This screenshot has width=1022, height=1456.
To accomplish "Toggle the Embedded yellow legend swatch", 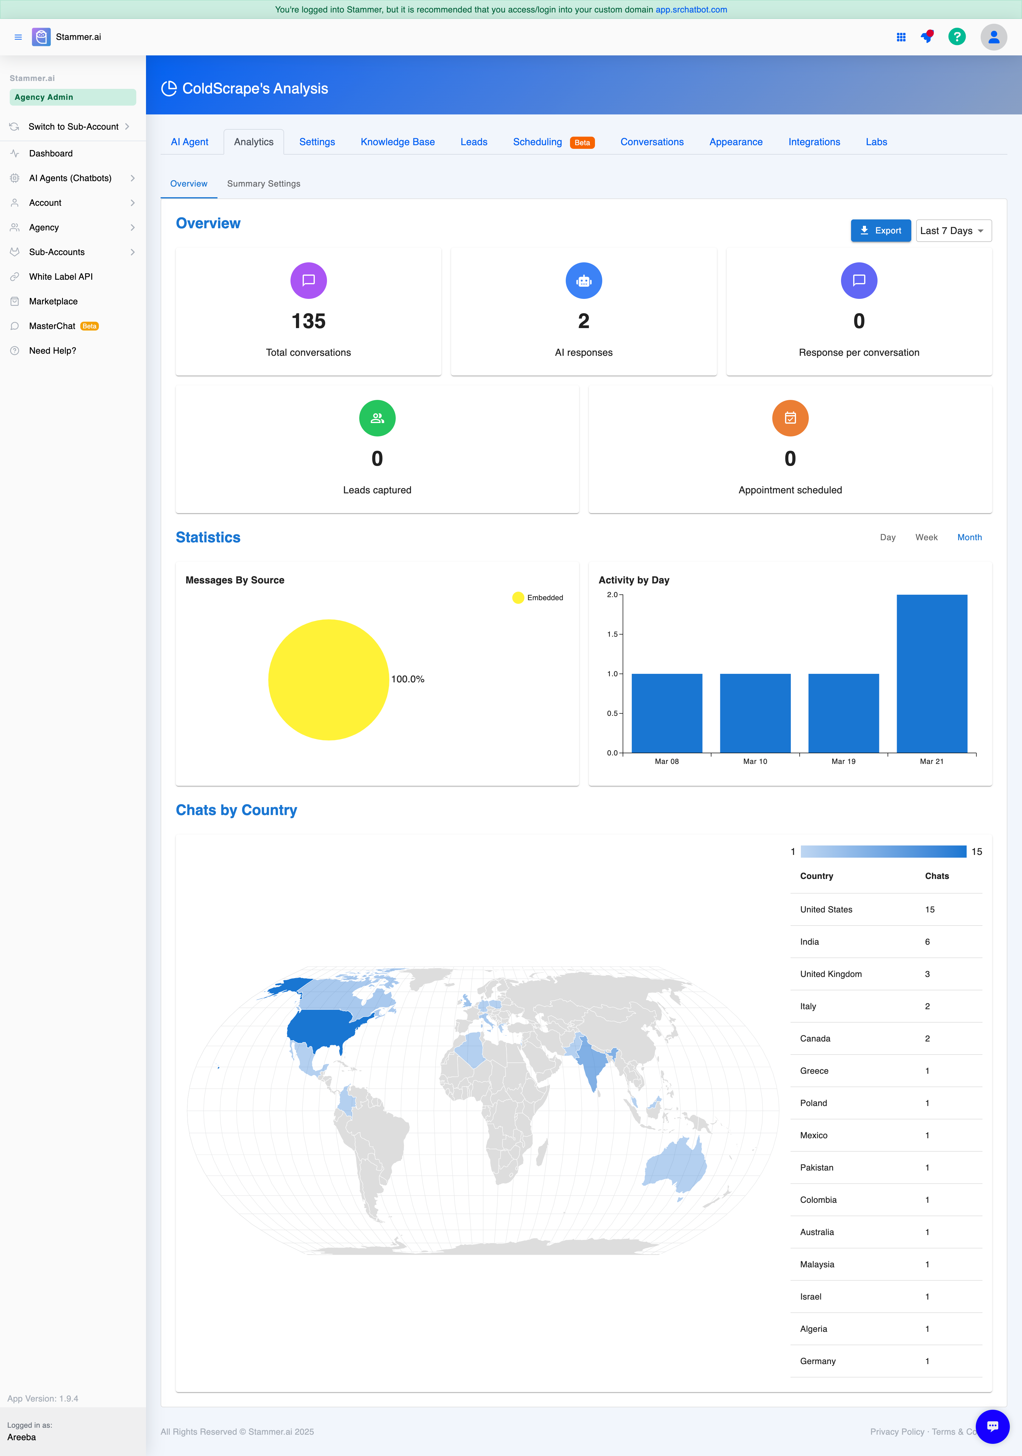I will pos(518,597).
